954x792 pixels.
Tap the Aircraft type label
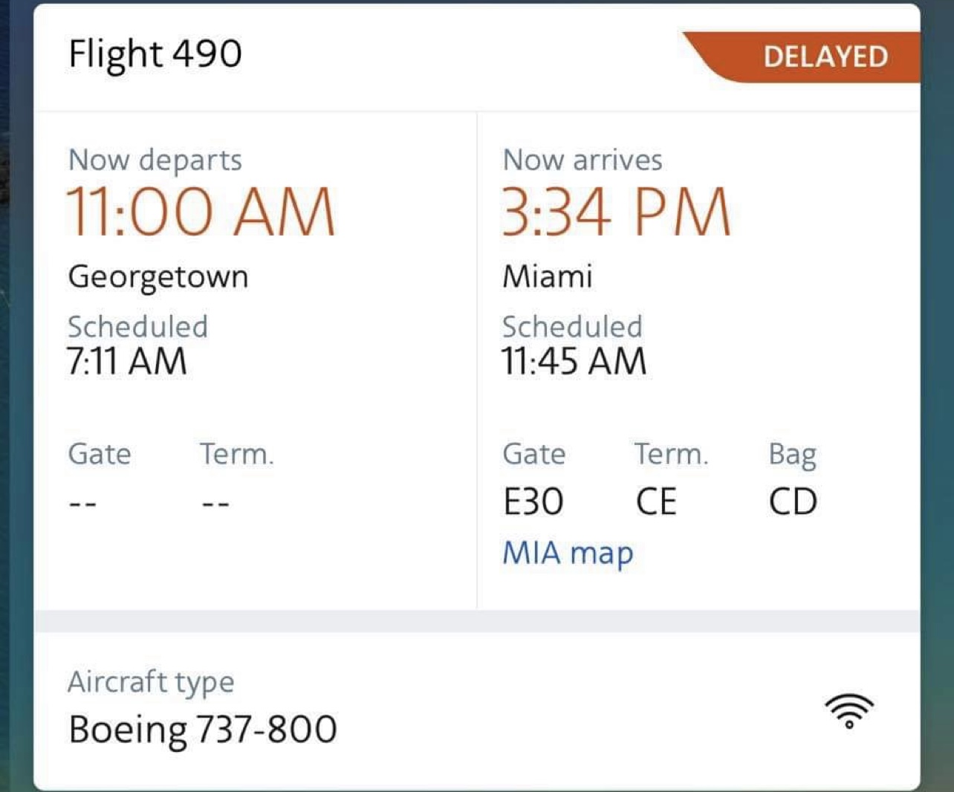[151, 681]
